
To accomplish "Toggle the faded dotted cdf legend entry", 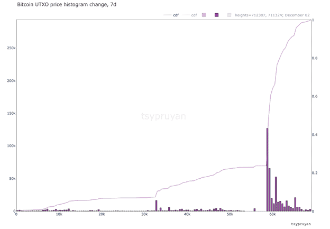I will tap(189, 15).
